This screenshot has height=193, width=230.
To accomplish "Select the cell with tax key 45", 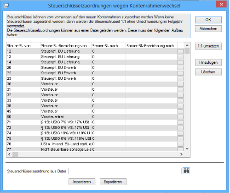I will (x=23, y=111).
